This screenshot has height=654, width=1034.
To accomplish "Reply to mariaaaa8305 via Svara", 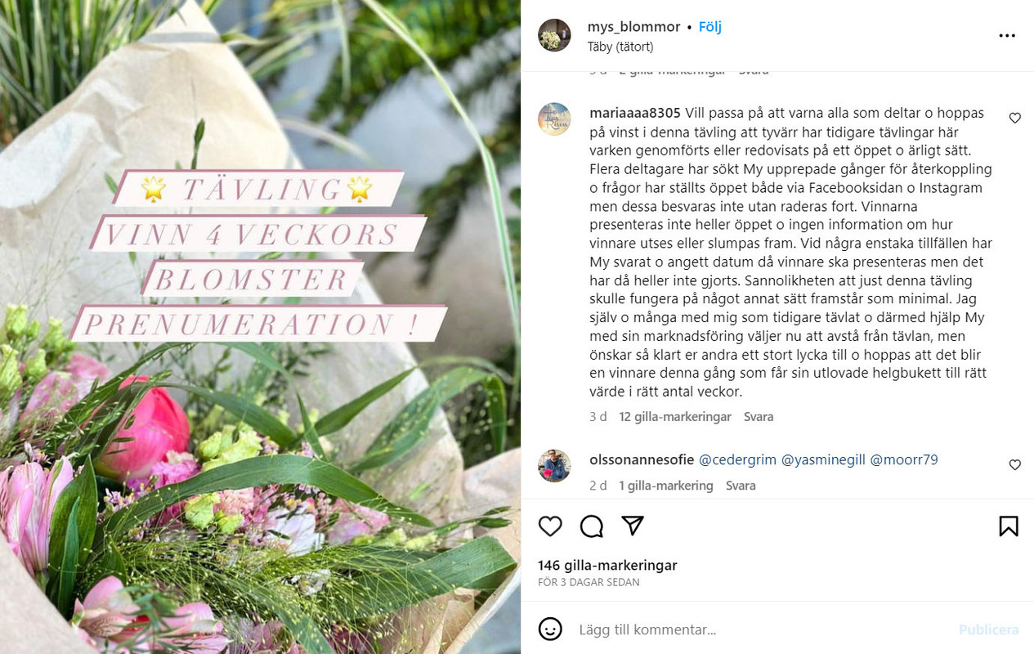I will click(759, 417).
